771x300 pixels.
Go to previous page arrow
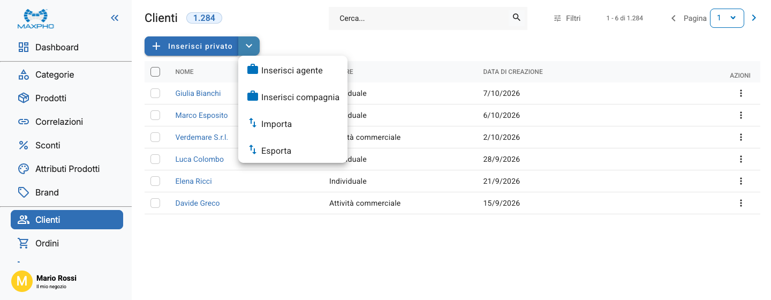(x=674, y=18)
